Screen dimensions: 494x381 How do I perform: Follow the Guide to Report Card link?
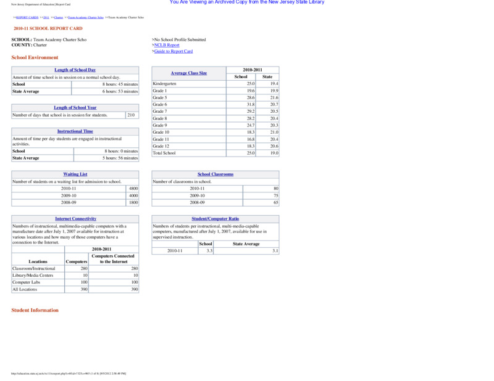[174, 51]
